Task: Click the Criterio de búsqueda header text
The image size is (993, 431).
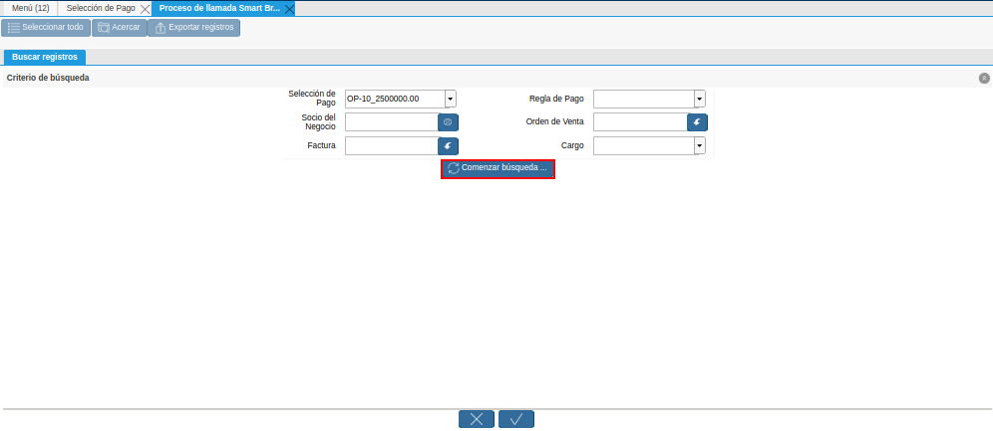Action: (x=48, y=79)
